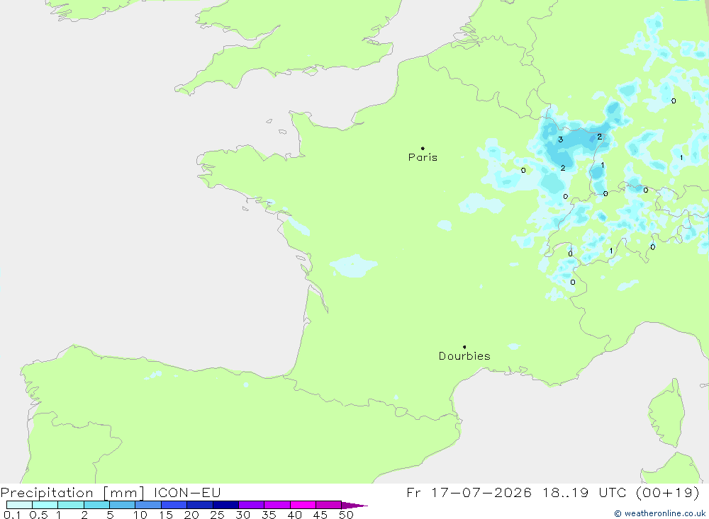Click the 50 legend scale label

click(347, 515)
